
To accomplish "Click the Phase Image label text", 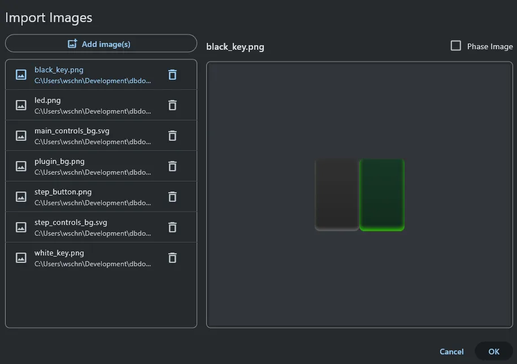I will [x=490, y=46].
